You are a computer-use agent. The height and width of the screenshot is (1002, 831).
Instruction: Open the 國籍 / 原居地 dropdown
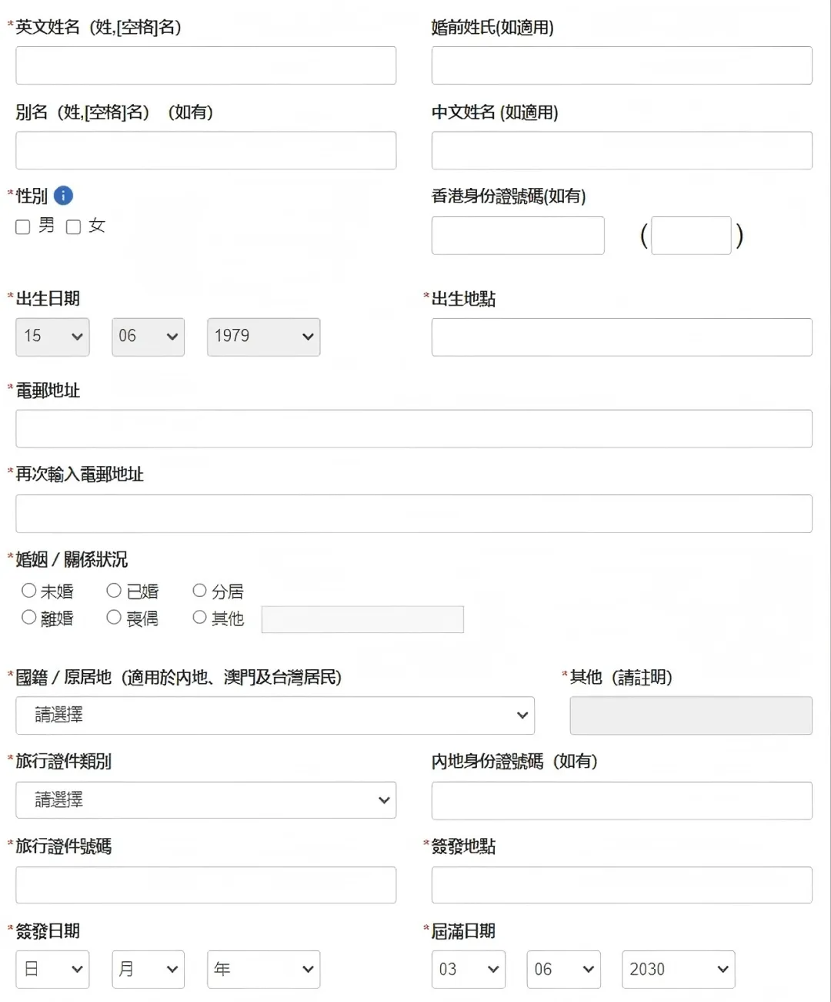(x=274, y=715)
